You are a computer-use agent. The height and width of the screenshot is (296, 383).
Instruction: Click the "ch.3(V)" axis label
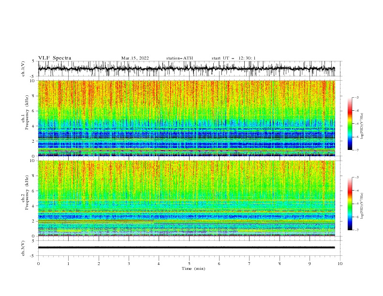[x=23, y=248]
